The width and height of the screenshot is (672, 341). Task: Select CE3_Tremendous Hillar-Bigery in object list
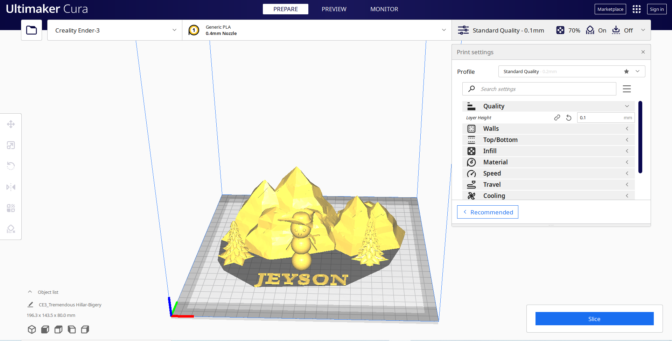70,305
